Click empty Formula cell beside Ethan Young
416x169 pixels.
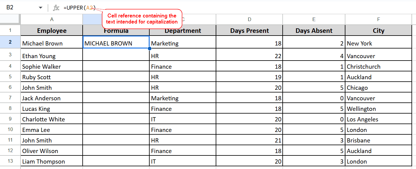(x=116, y=55)
